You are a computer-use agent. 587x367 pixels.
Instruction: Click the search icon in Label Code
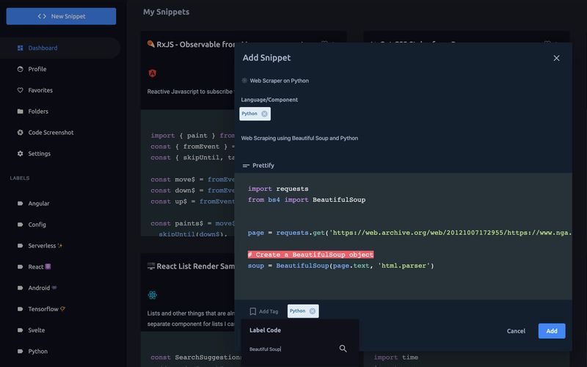(343, 349)
